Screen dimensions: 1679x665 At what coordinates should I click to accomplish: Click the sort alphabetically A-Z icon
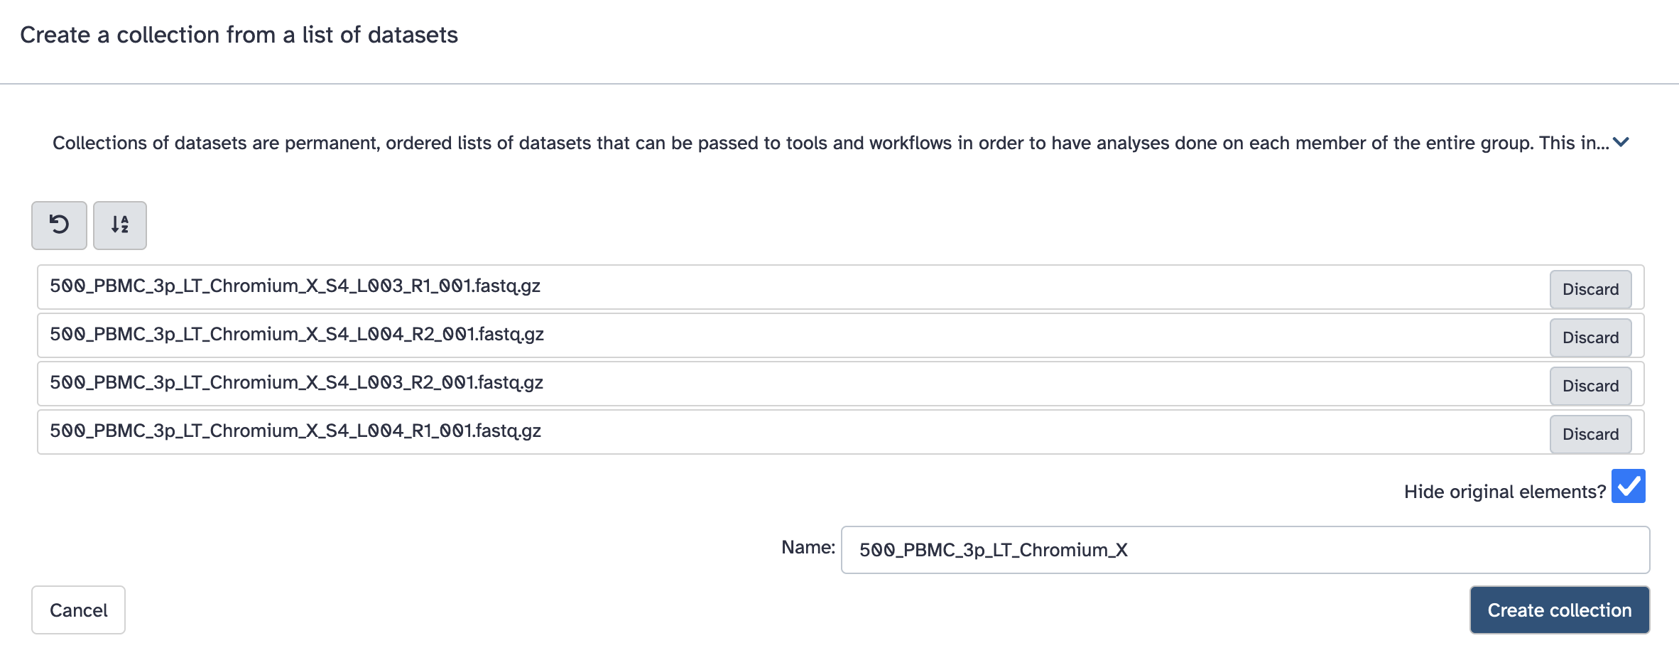pos(120,225)
